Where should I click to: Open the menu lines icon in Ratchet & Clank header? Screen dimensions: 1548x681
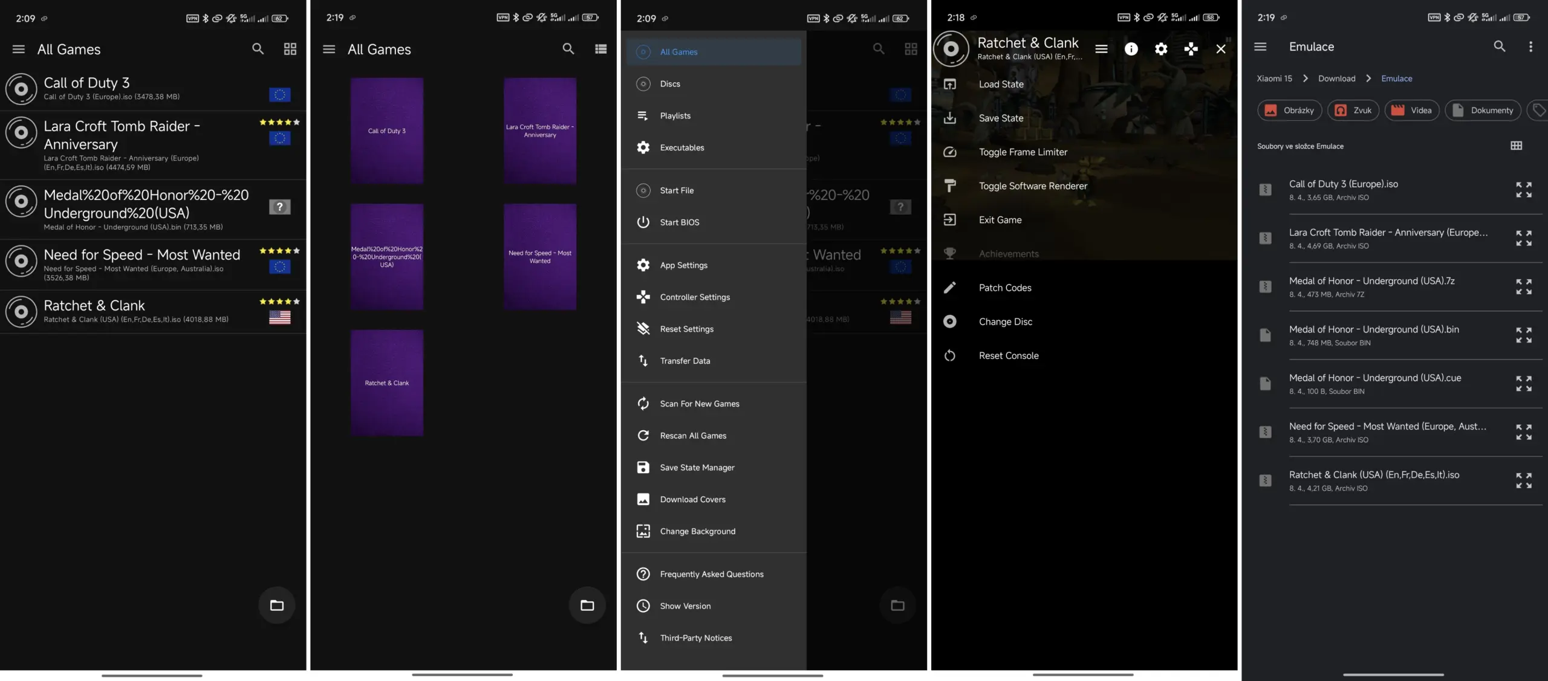tap(1101, 49)
